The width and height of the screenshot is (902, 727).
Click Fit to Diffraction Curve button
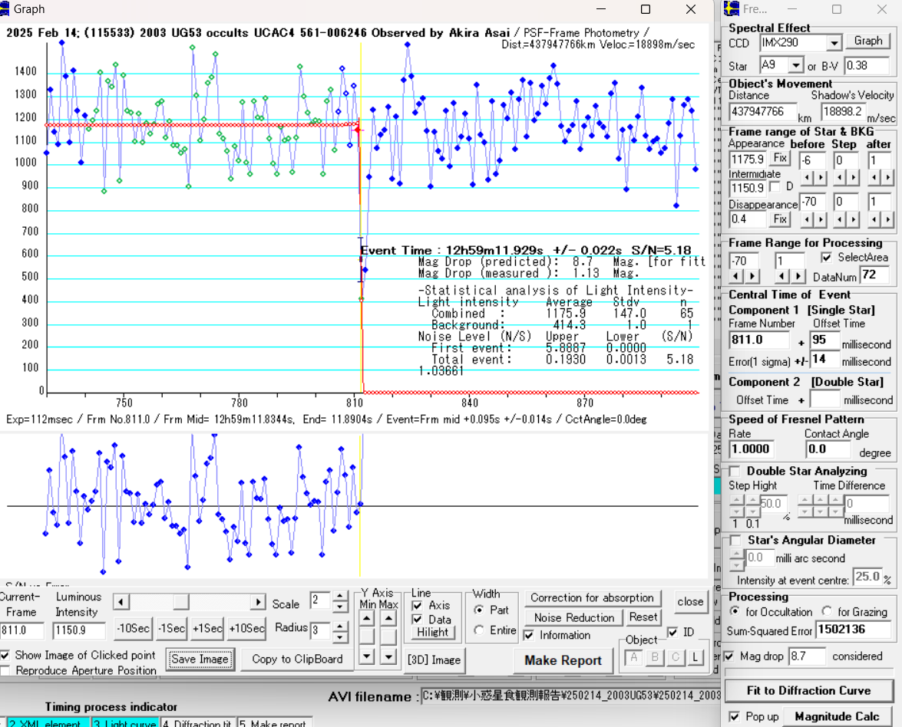click(x=809, y=690)
